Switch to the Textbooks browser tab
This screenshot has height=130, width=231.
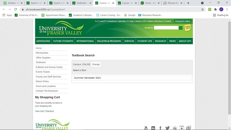click(82, 3)
